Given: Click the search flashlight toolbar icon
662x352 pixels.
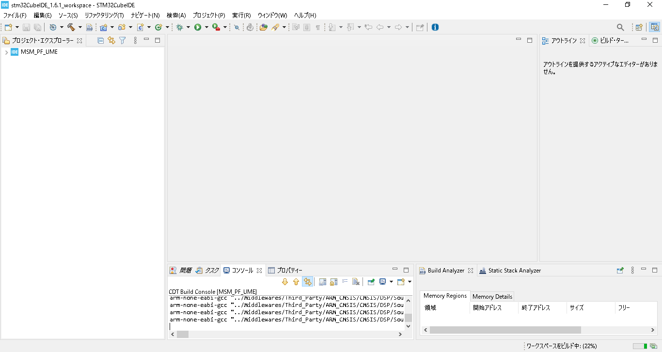Looking at the screenshot, I should coord(275,27).
